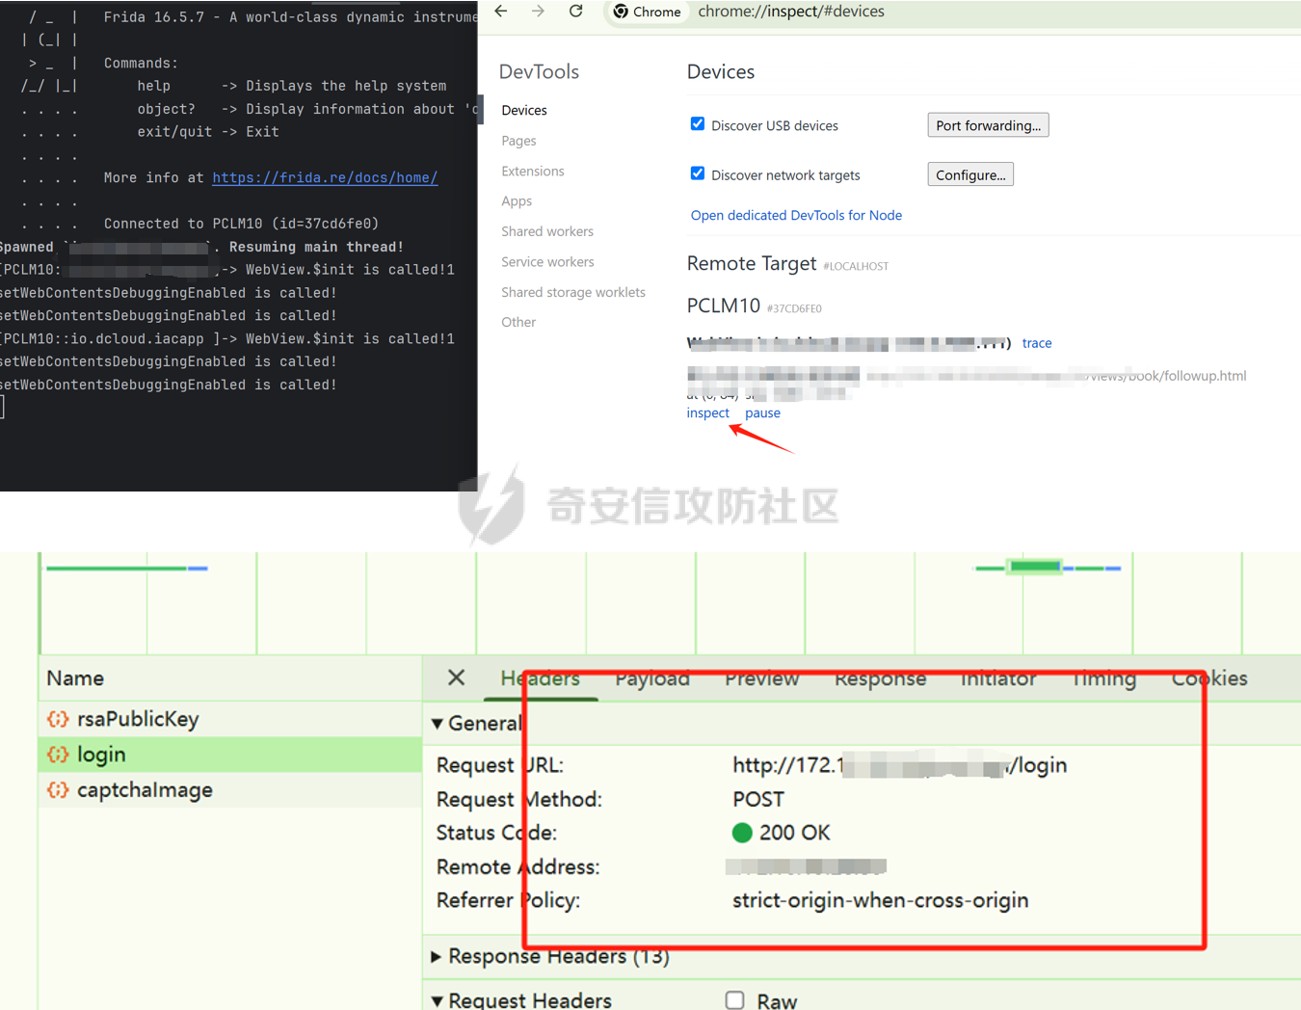The height and width of the screenshot is (1010, 1301).
Task: Click the POST request method value
Action: pos(758,800)
